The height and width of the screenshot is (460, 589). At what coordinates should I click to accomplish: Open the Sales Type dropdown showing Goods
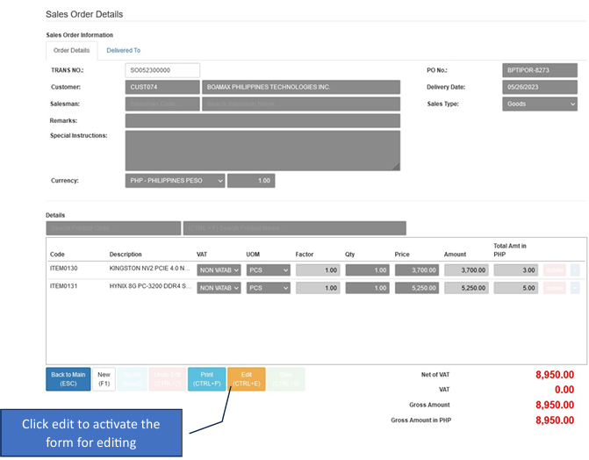pyautogui.click(x=539, y=104)
